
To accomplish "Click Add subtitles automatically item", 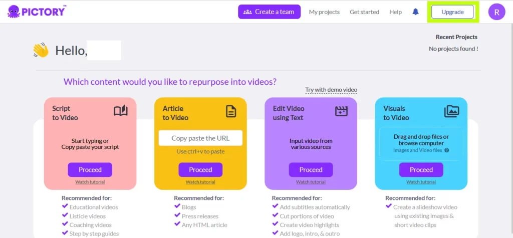I will [x=315, y=207].
